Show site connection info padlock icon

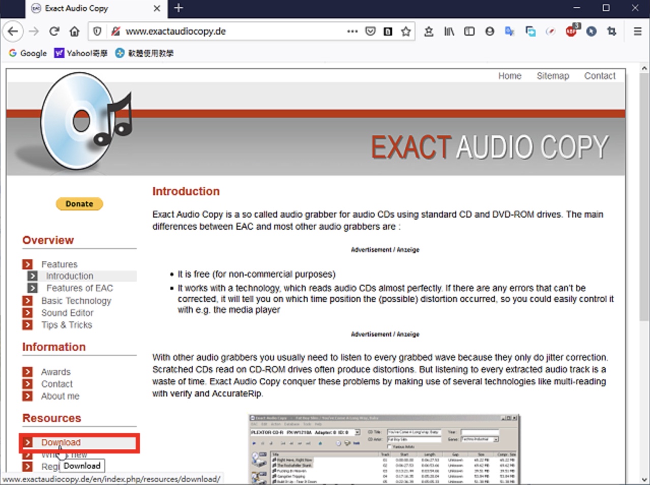click(x=115, y=32)
